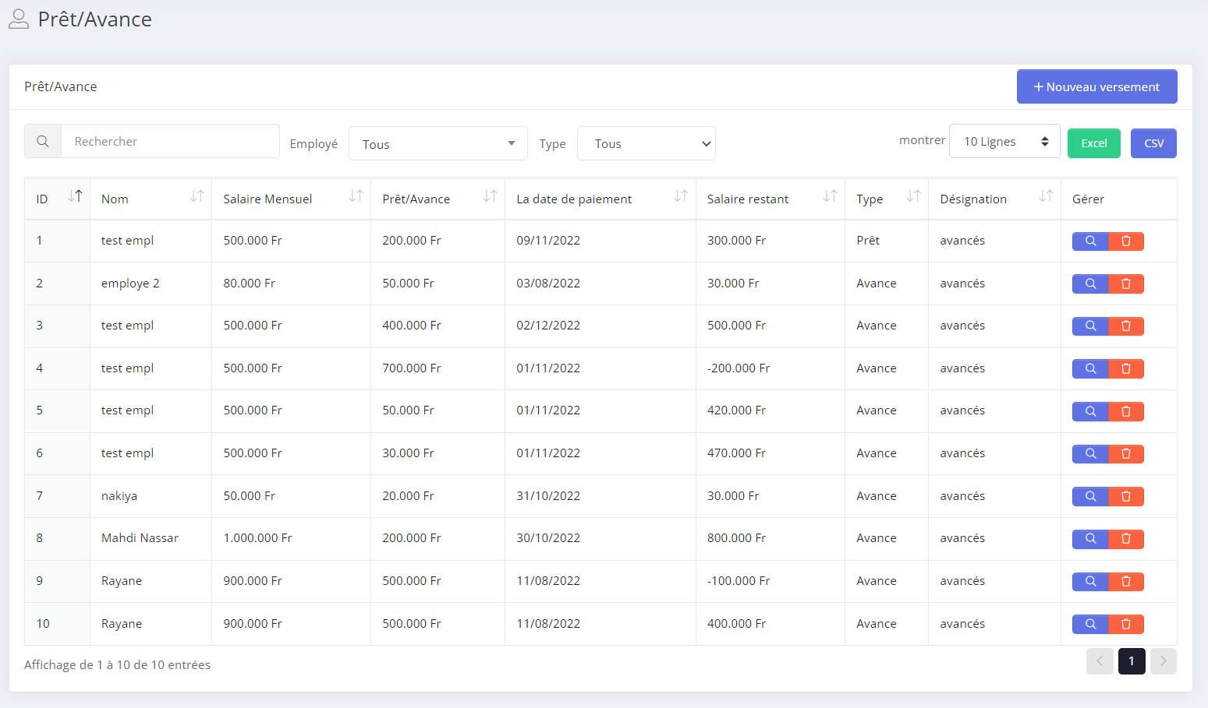
Task: Delete row 4 with the red trash icon
Action: (x=1126, y=368)
